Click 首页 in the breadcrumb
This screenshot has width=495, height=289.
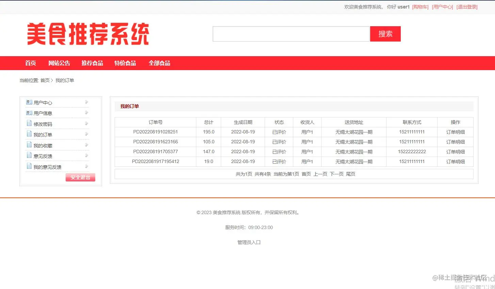[x=45, y=80]
